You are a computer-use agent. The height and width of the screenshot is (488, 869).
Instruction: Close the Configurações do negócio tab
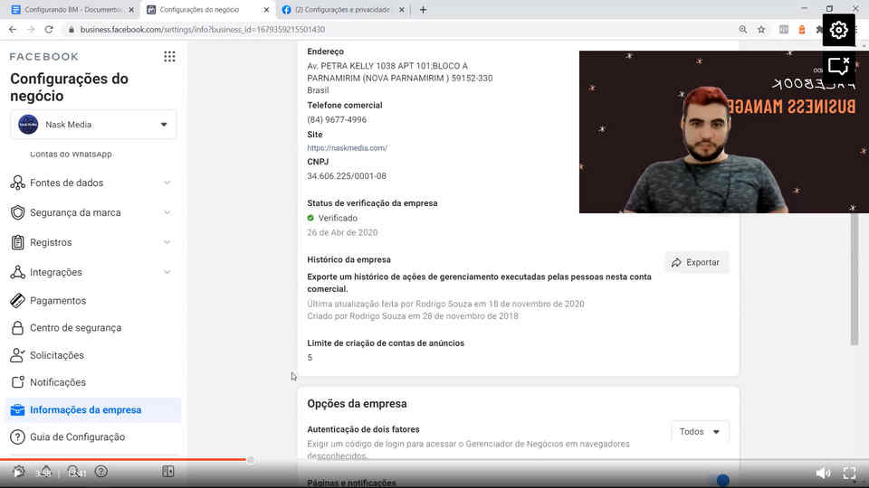point(266,10)
